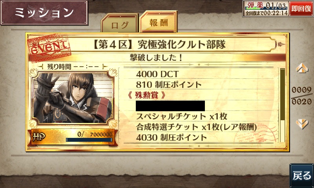Click the up arrow page icon
Viewport: 314px width, 188px height.
tap(302, 68)
